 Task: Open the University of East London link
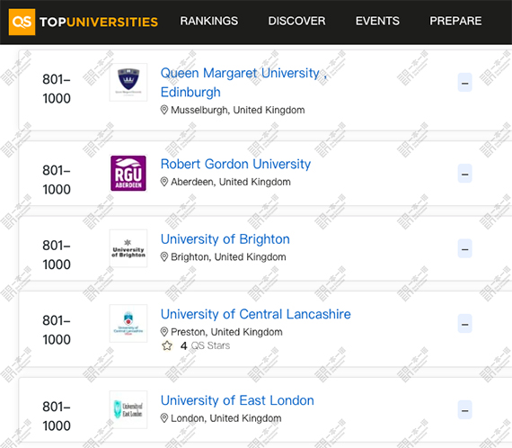pos(237,400)
